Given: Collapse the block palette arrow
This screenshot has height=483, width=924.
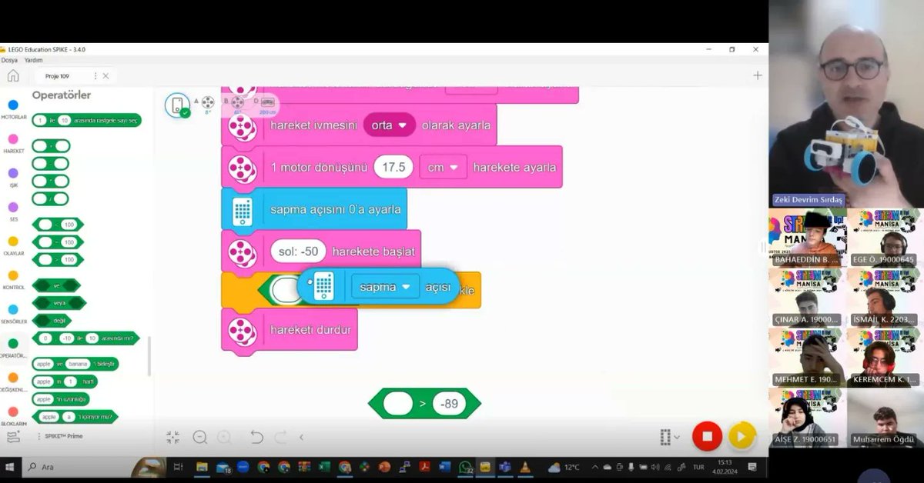Looking at the screenshot, I should [x=301, y=437].
